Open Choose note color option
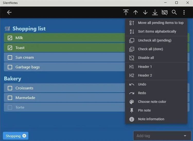 point(156,102)
